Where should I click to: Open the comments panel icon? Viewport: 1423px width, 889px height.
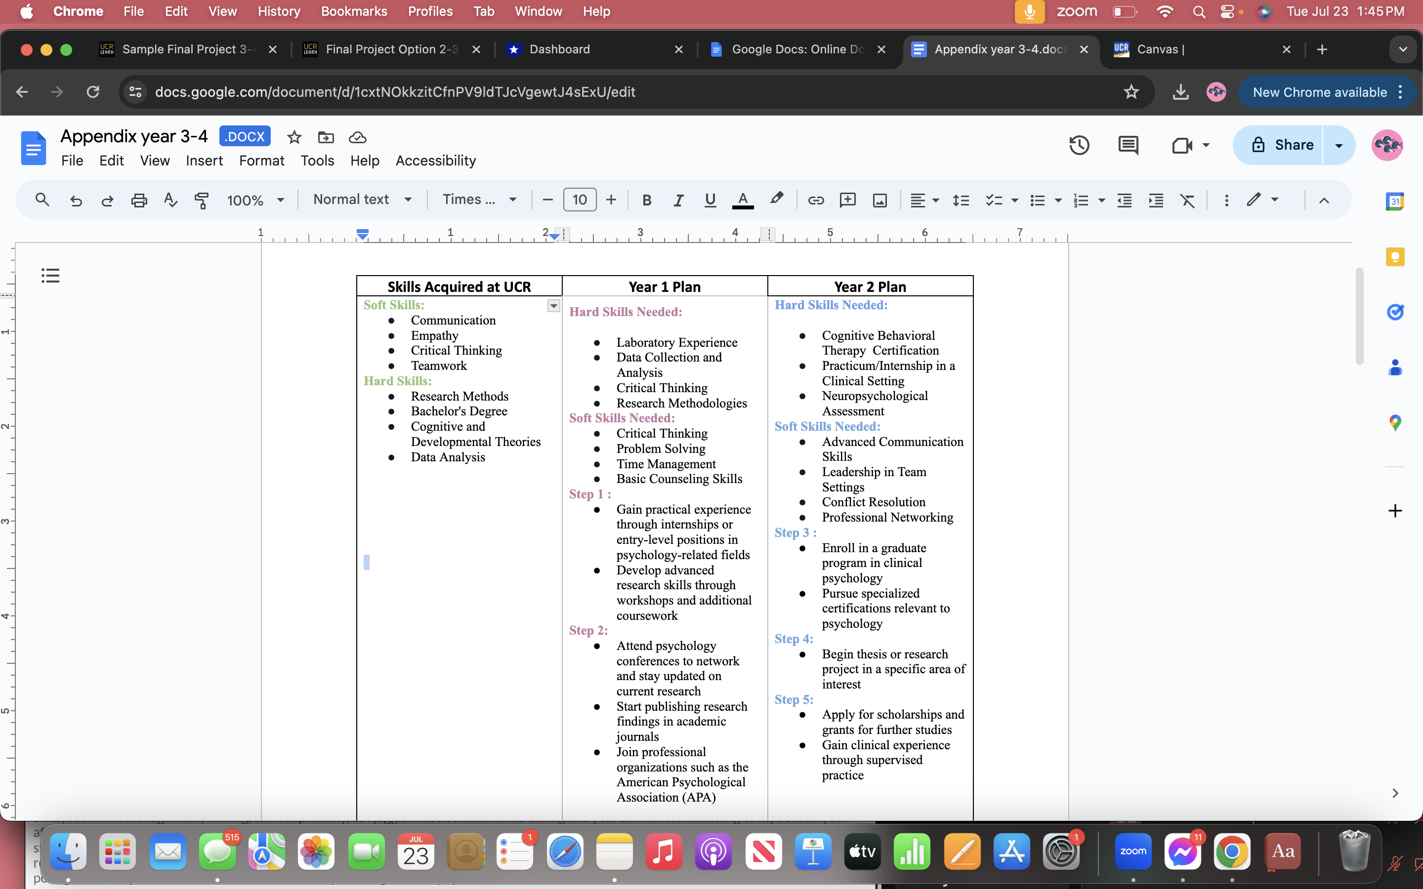pos(1128,145)
